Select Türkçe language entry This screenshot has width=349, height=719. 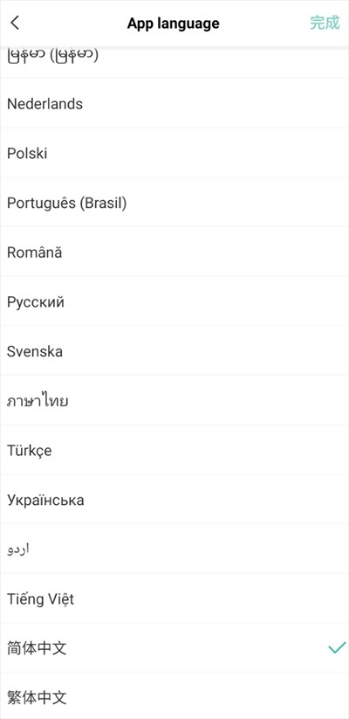(x=174, y=450)
